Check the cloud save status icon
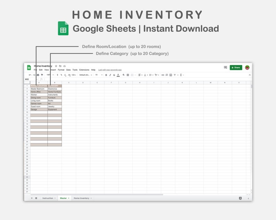 click(64, 66)
